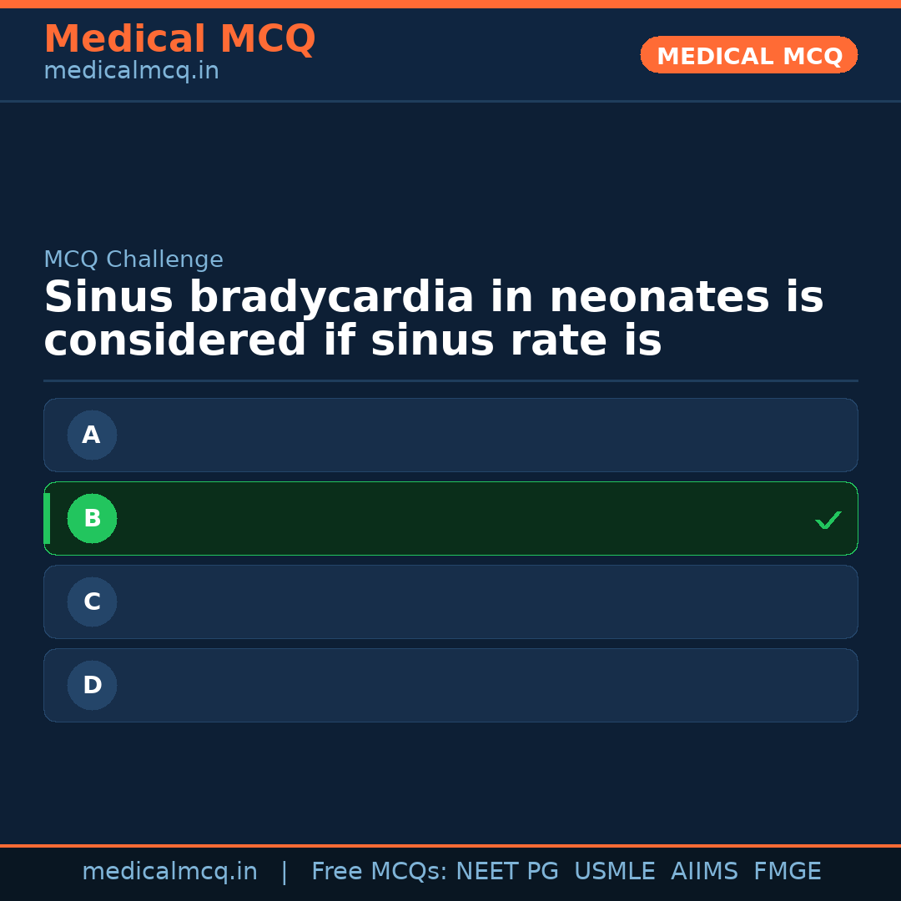Click the MCQ Challenge heading
Image resolution: width=901 pixels, height=901 pixels.
tap(133, 259)
